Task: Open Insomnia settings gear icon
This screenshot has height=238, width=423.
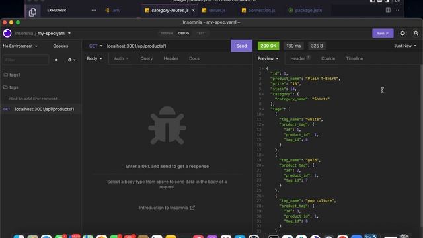Action: click(403, 33)
